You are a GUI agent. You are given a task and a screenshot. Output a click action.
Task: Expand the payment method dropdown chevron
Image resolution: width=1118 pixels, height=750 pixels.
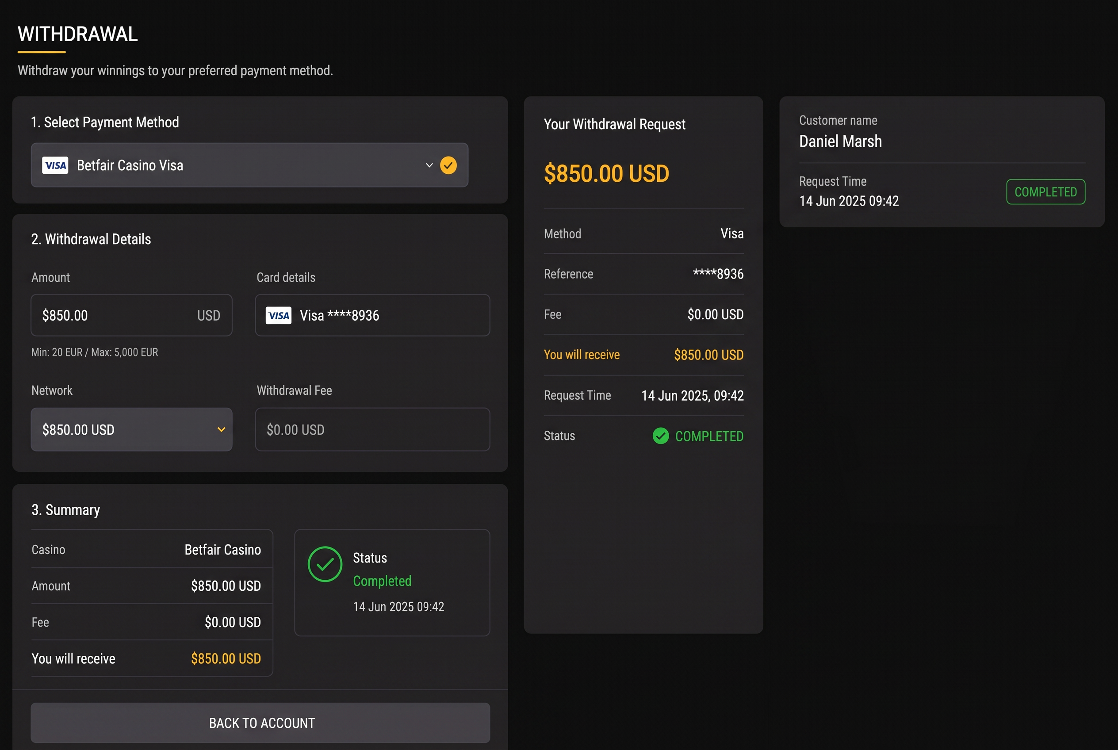coord(429,165)
